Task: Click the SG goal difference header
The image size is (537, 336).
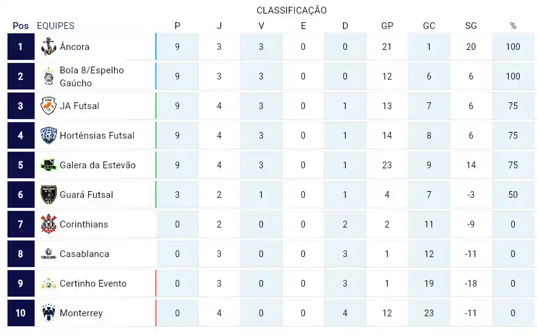Action: click(471, 26)
